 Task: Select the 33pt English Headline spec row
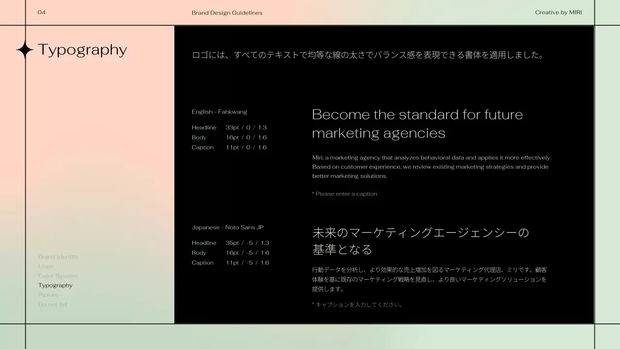tap(229, 127)
